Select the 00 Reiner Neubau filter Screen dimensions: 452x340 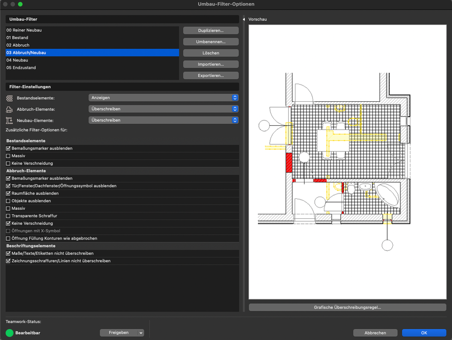coord(92,30)
